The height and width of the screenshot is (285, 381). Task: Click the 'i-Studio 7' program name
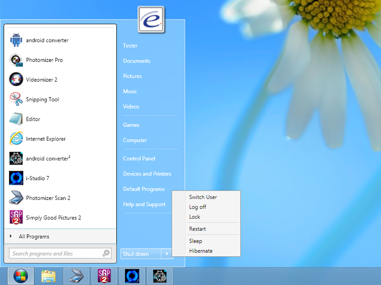click(38, 178)
